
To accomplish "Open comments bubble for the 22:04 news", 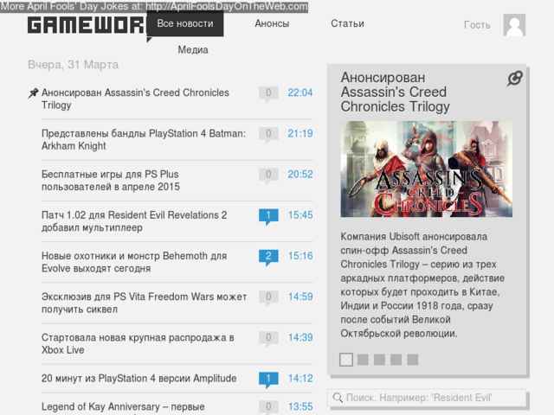I will 268,93.
